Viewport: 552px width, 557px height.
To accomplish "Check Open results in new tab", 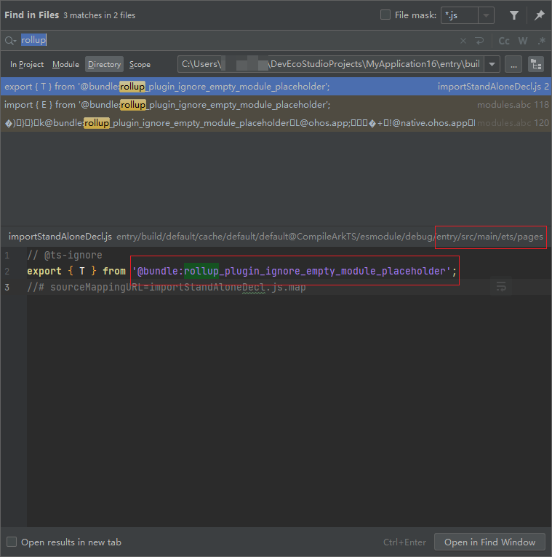I will click(12, 542).
